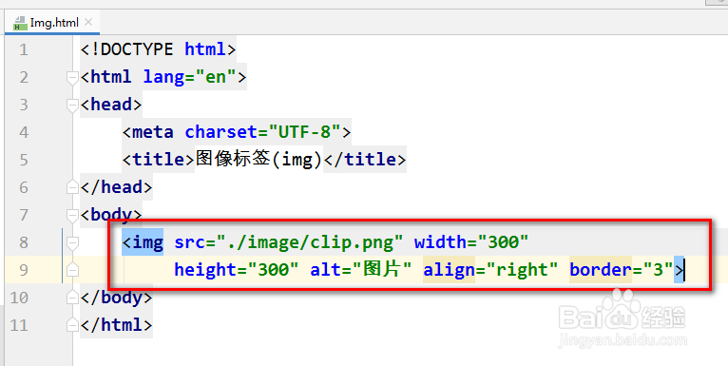Click the closing </head> tag
This screenshot has height=366, width=728.
point(117,187)
